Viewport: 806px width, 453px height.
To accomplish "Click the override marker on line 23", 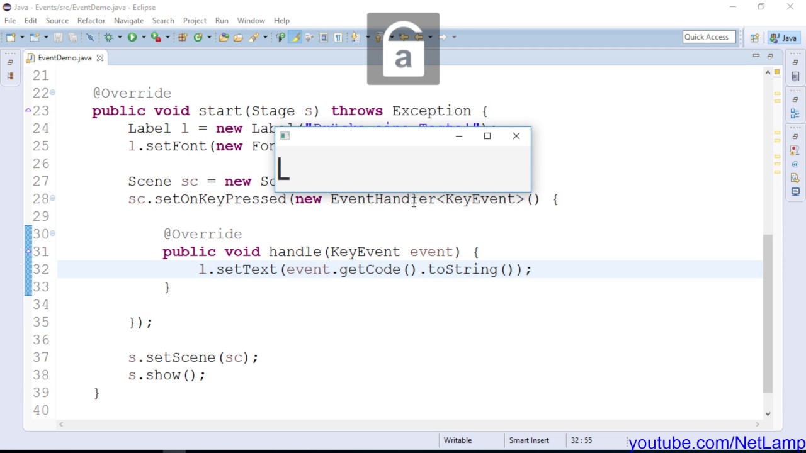I will [x=28, y=110].
